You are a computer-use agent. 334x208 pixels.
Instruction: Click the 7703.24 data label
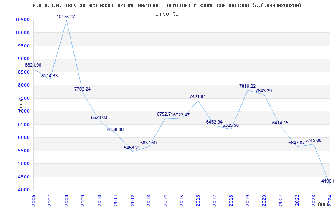coord(82,89)
